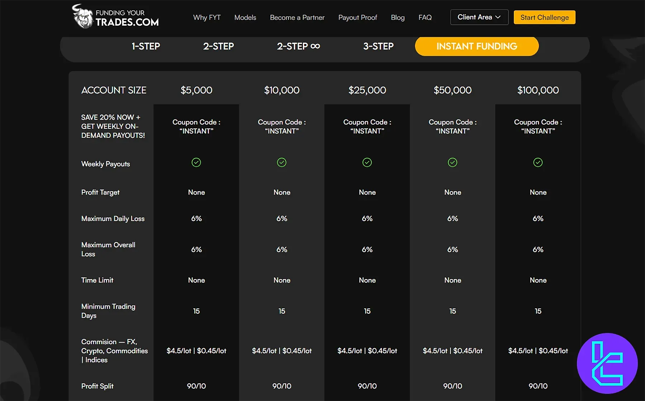Click commission $4.5/lot value in $5,000 column
The width and height of the screenshot is (645, 401).
coord(196,351)
